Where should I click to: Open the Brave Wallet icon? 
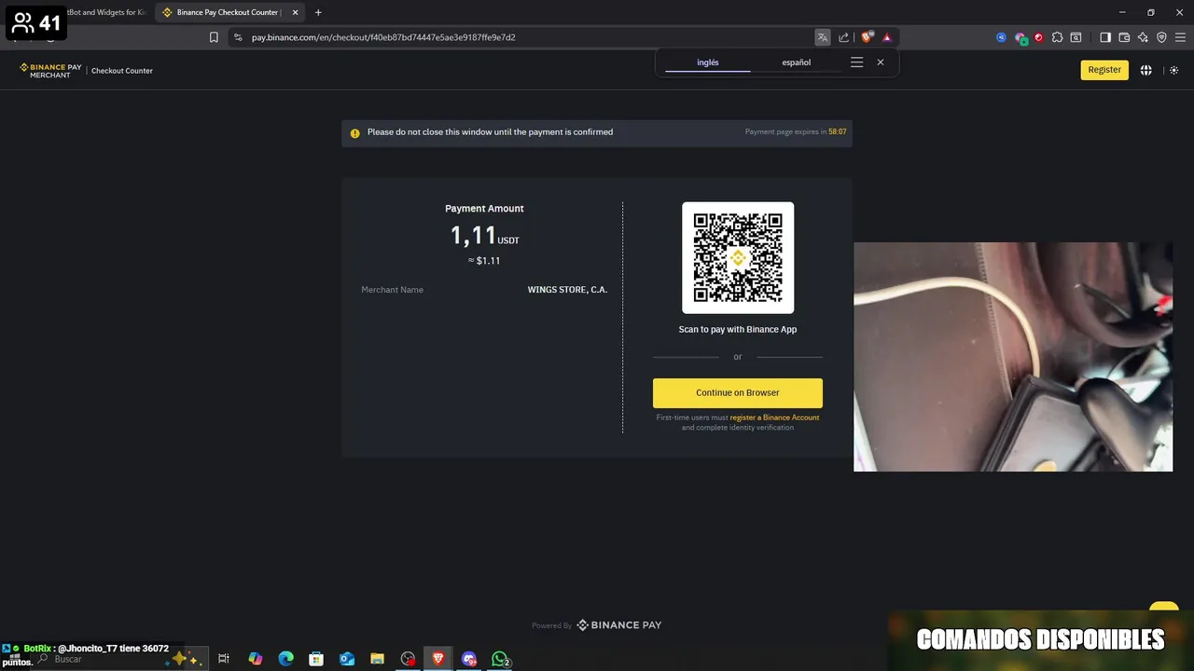click(1124, 37)
